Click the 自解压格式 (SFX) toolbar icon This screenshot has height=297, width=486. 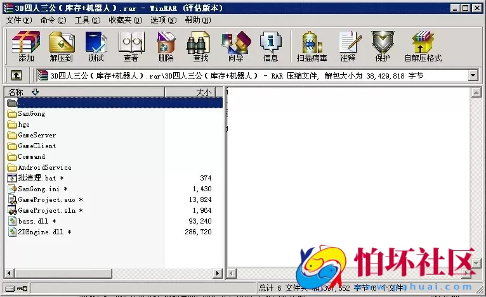[423, 46]
